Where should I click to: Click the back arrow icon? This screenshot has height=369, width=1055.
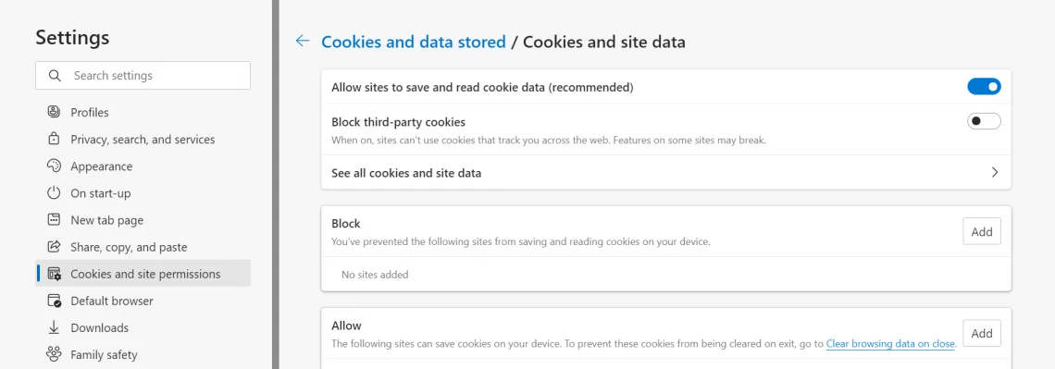point(303,42)
